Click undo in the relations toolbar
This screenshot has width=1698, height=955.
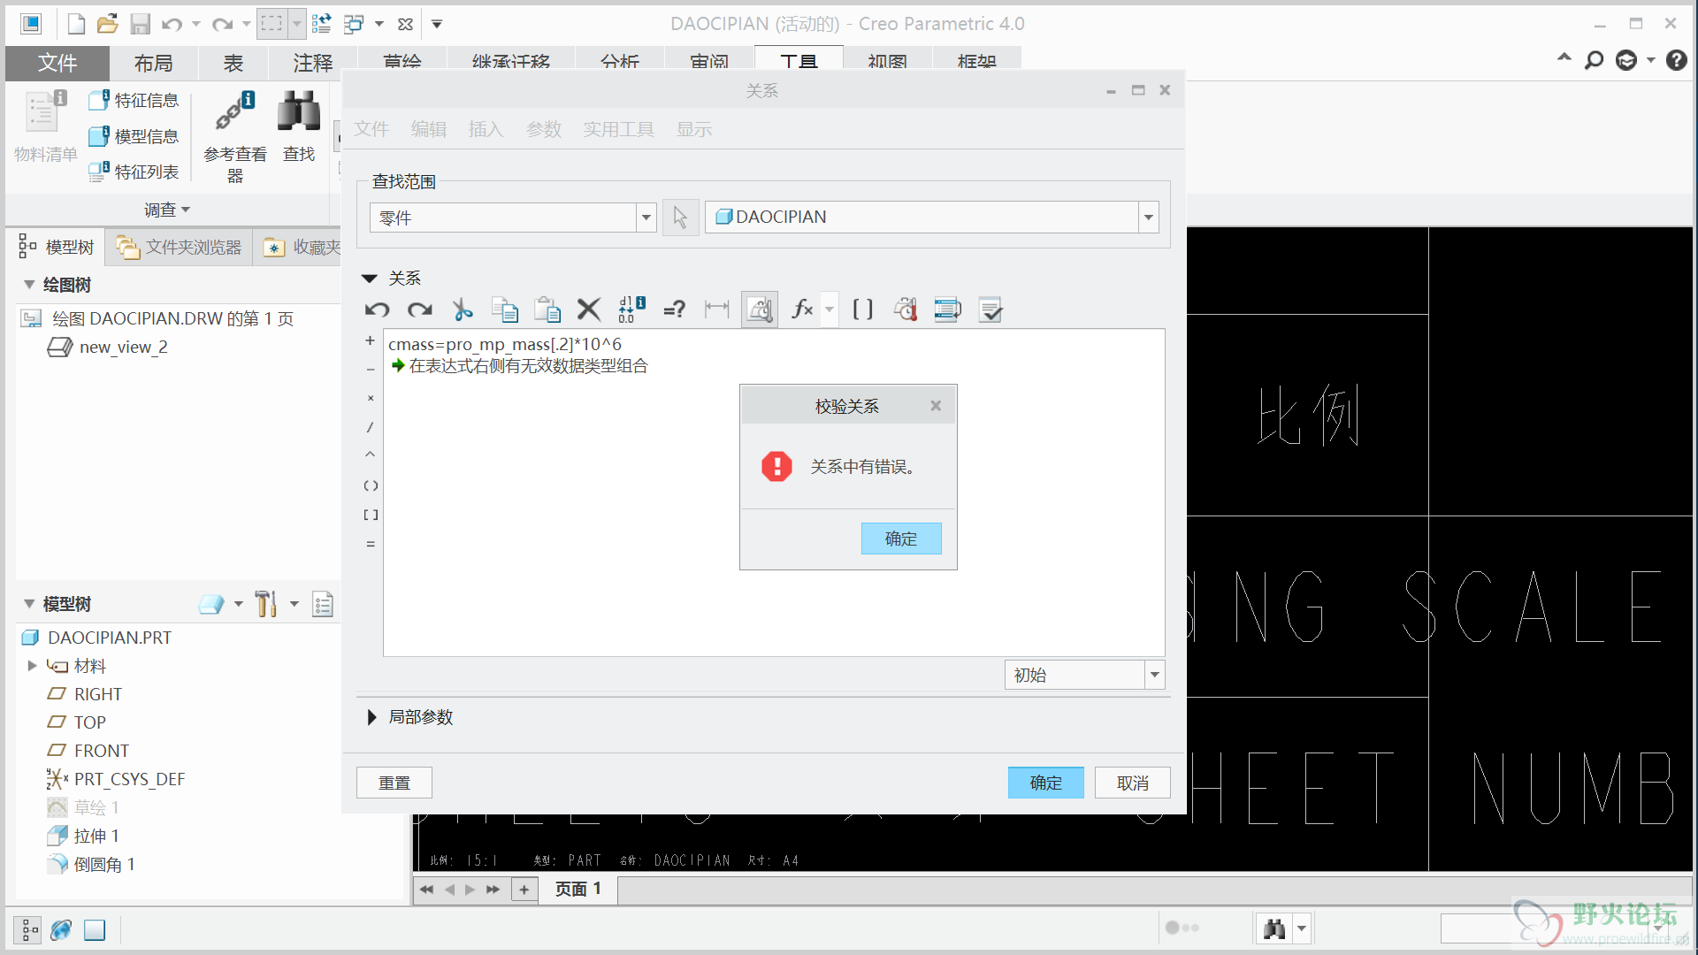point(378,309)
